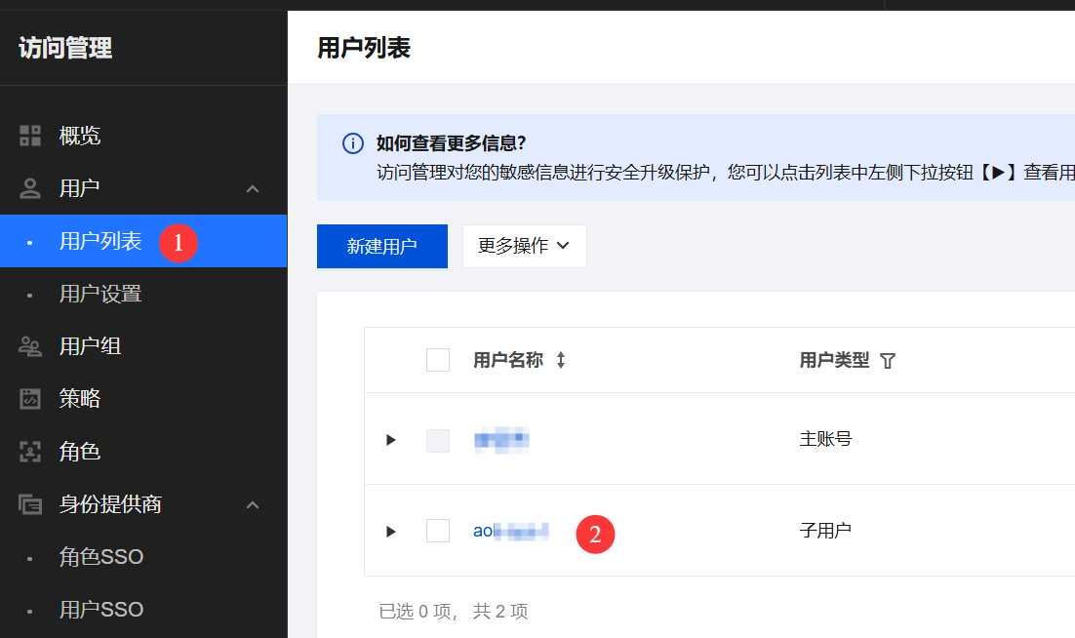Click the 用户组 user group icon
This screenshot has height=638, width=1075.
30,346
